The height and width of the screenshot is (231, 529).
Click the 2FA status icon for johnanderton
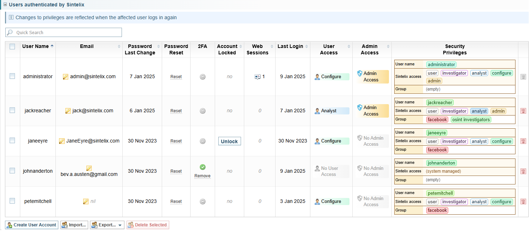203,167
